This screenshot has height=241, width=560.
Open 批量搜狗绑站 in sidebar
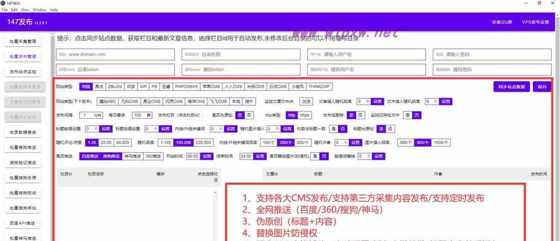23,208
